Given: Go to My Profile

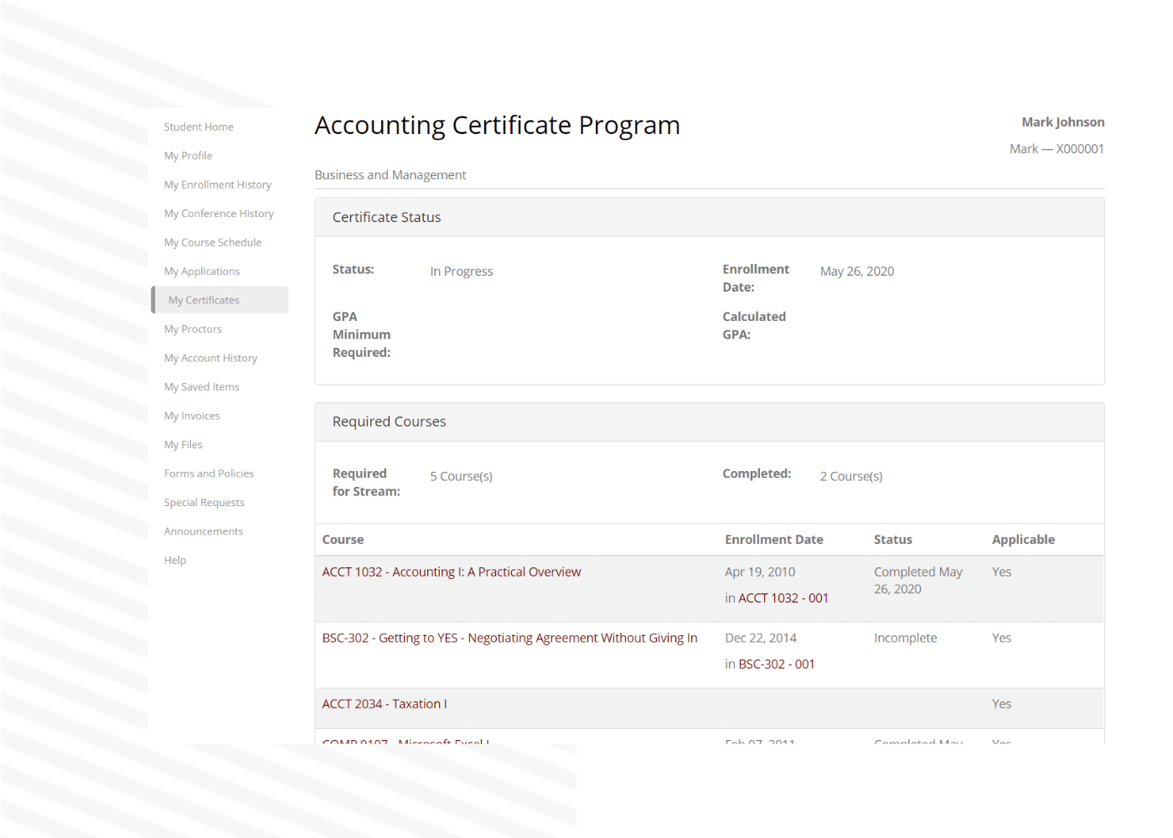Looking at the screenshot, I should [188, 155].
